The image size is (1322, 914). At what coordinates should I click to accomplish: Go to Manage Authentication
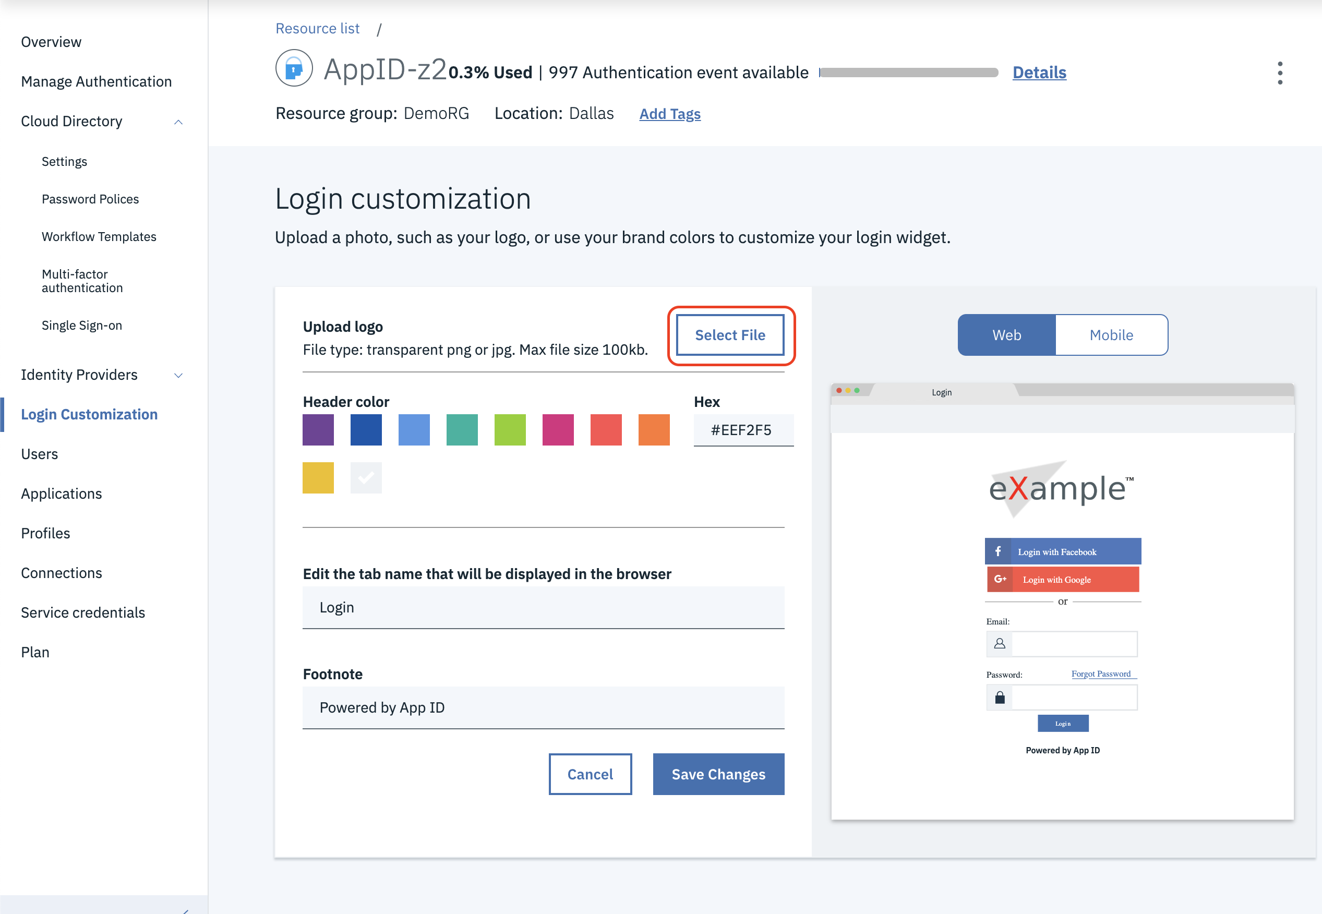96,82
